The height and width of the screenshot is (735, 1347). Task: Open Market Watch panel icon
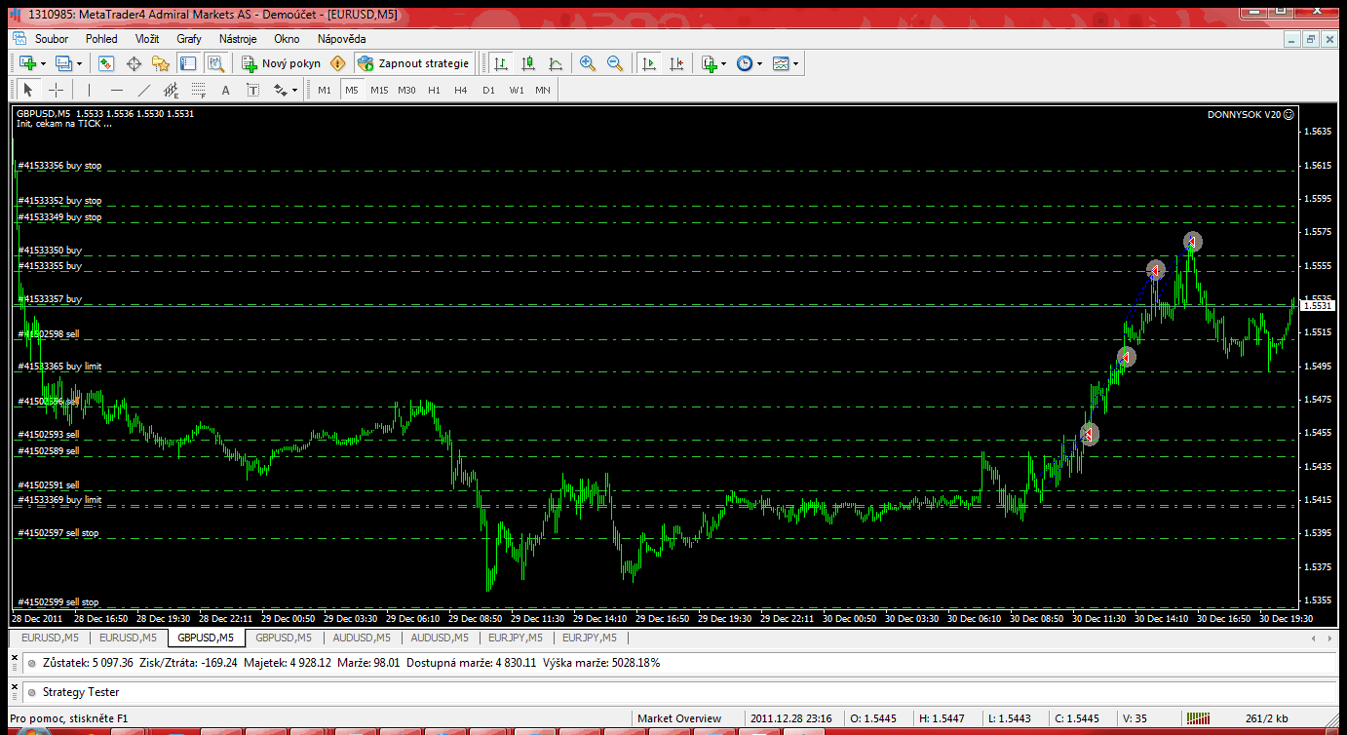(x=106, y=63)
